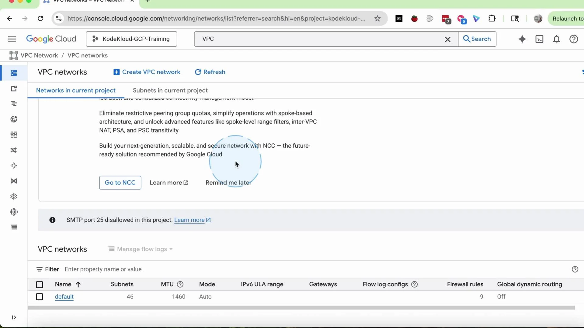Select VPC networks sidebar icon
The height and width of the screenshot is (328, 584).
coord(14,73)
